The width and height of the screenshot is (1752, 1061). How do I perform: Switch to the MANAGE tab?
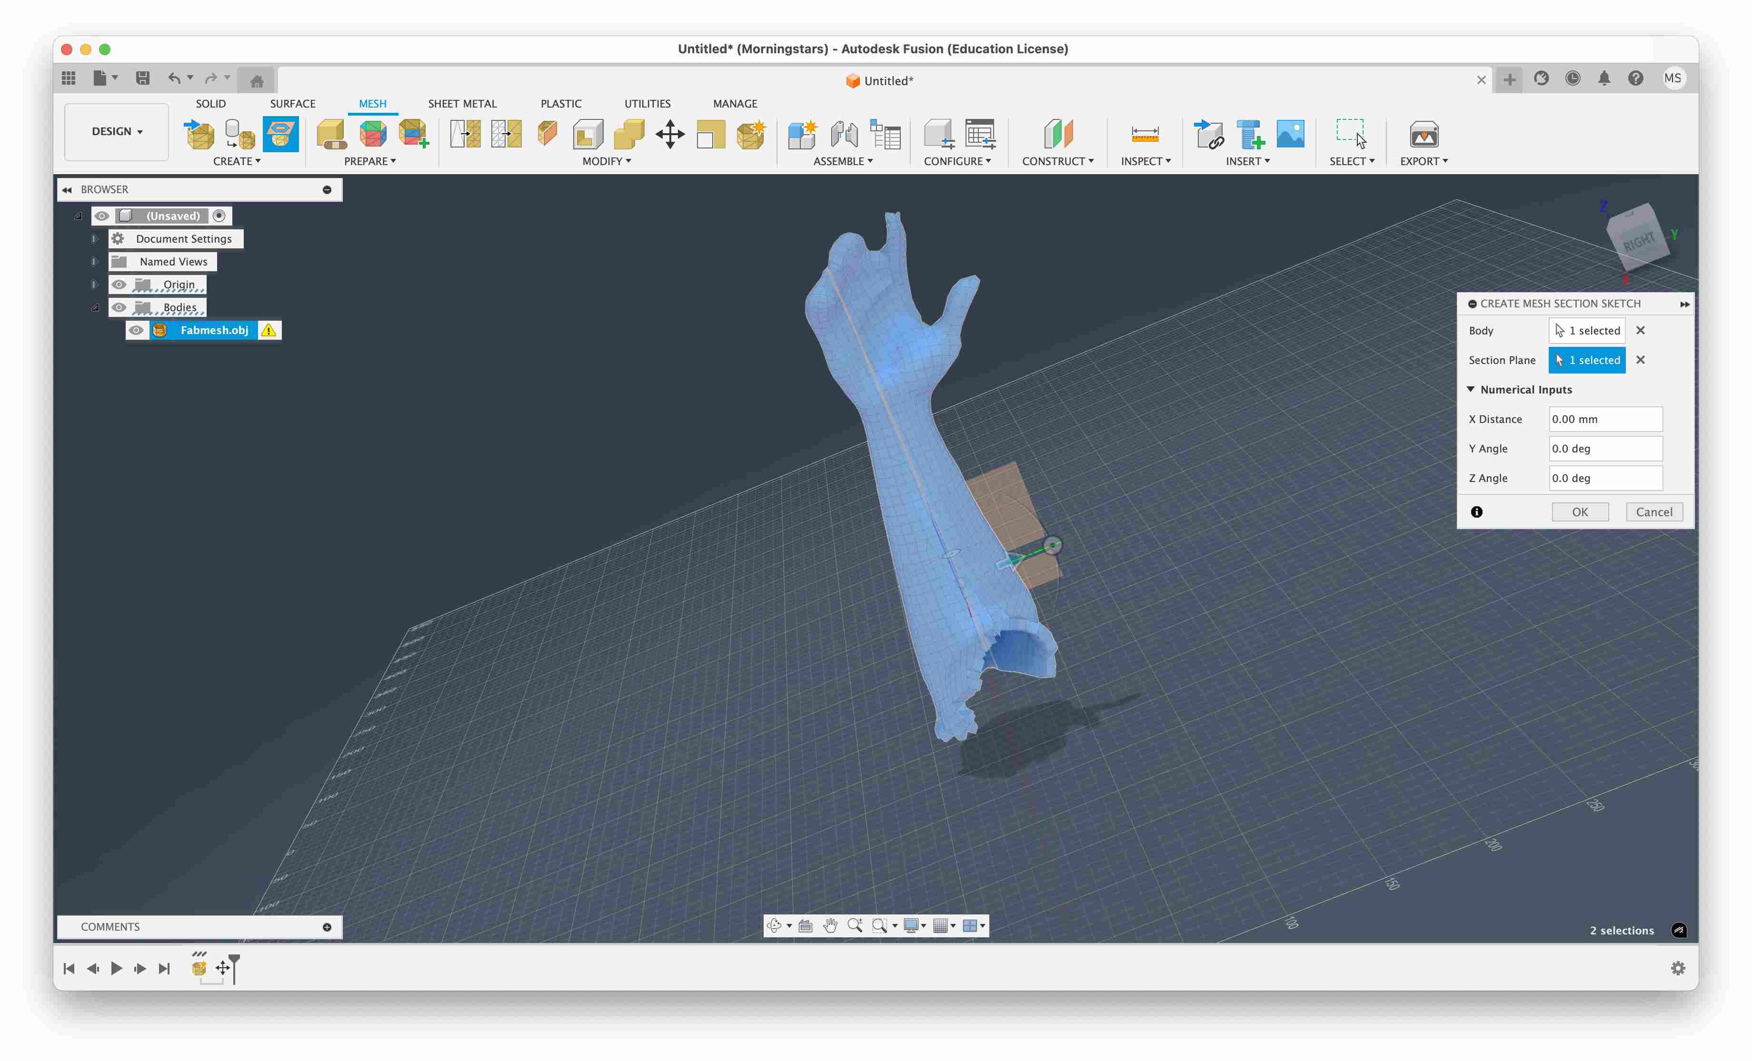tap(735, 103)
